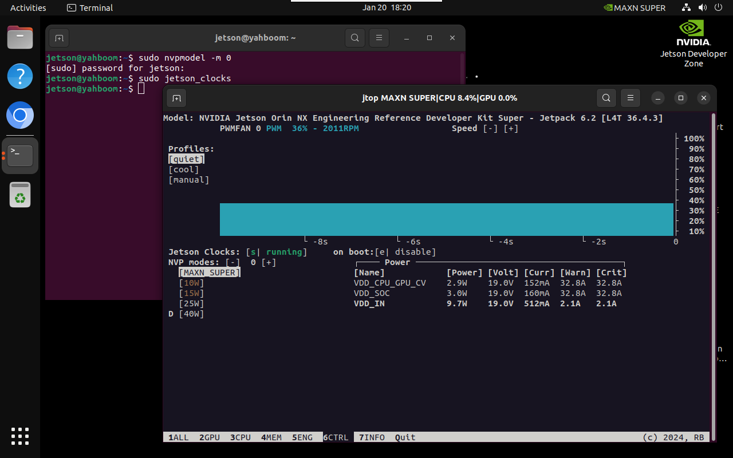Click search icon in jtop window titlebar
This screenshot has height=458, width=733.
point(606,98)
